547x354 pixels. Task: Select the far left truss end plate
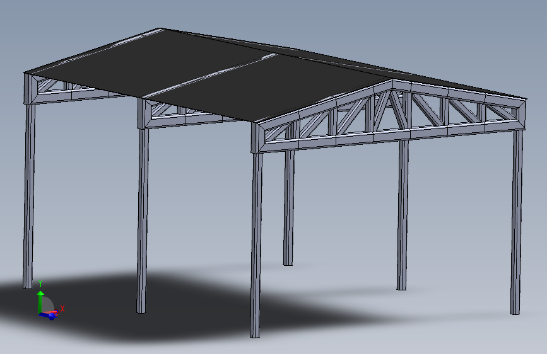[x=28, y=88]
